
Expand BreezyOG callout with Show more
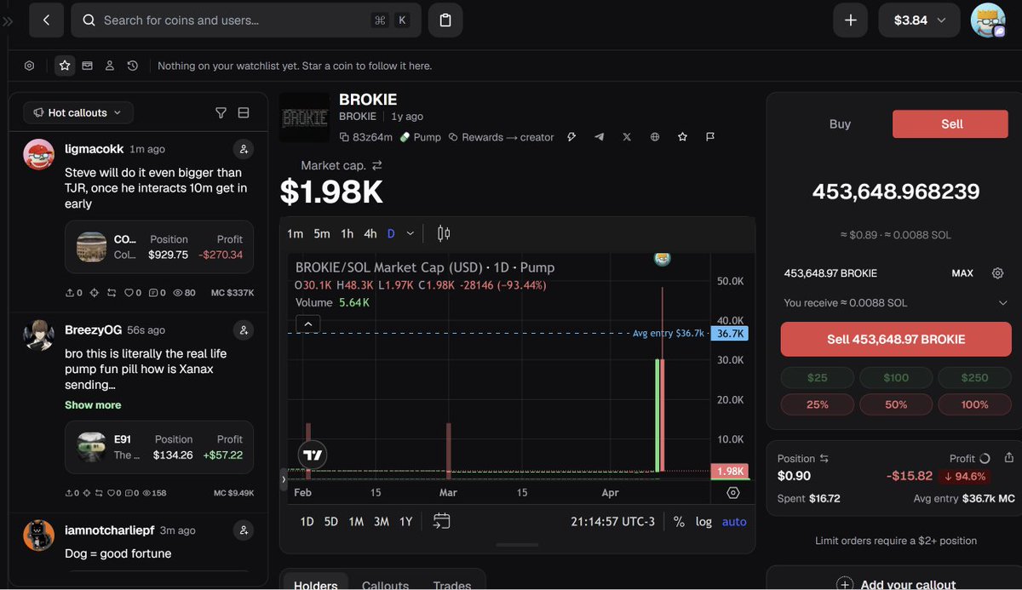click(93, 404)
